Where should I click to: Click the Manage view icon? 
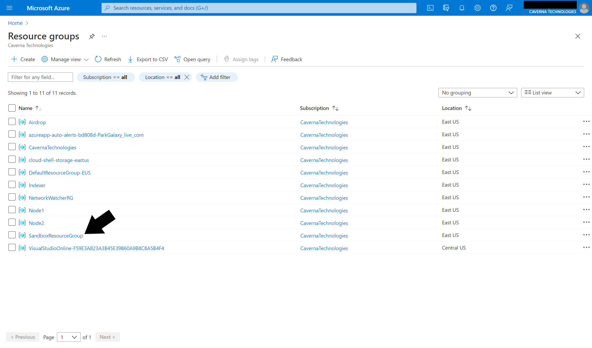(44, 59)
